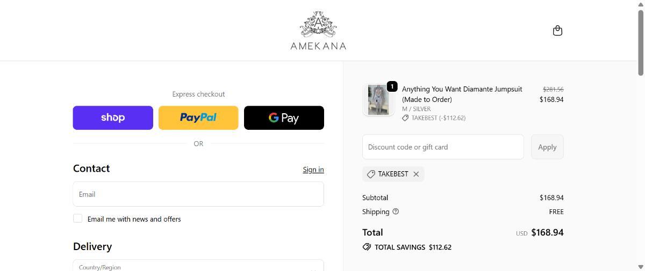The width and height of the screenshot is (645, 271).
Task: Click the TAKEBEST discount tag icon
Action: pyautogui.click(x=371, y=174)
